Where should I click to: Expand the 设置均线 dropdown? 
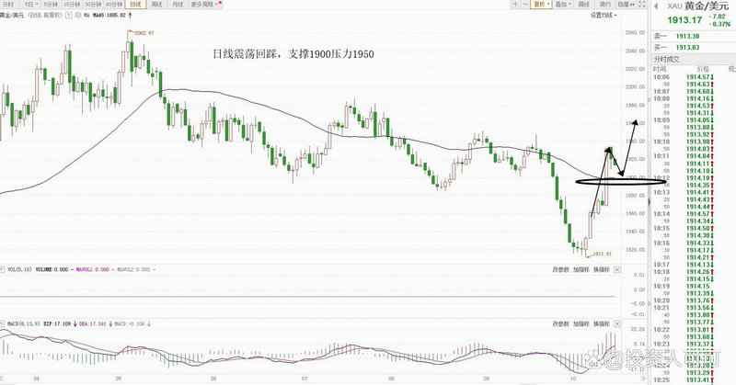[603, 16]
